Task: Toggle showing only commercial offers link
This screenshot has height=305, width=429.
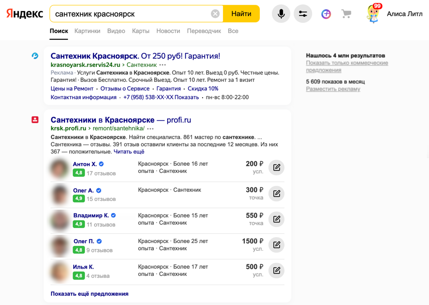Action: [347, 66]
